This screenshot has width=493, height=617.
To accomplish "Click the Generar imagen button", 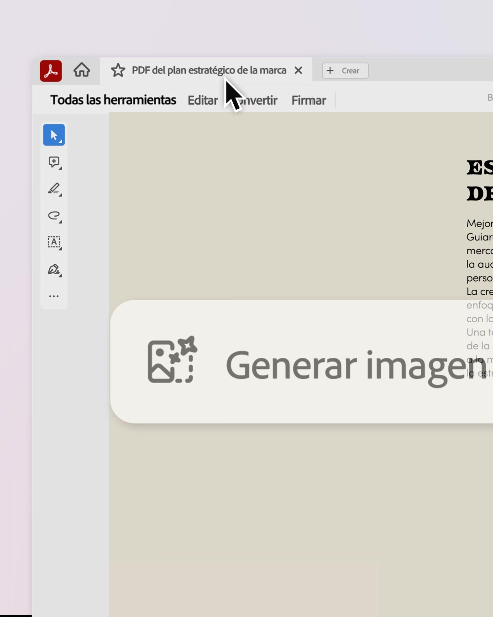I will click(x=302, y=362).
